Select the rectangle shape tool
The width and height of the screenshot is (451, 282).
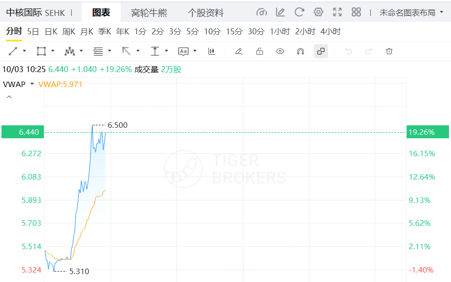pos(41,51)
